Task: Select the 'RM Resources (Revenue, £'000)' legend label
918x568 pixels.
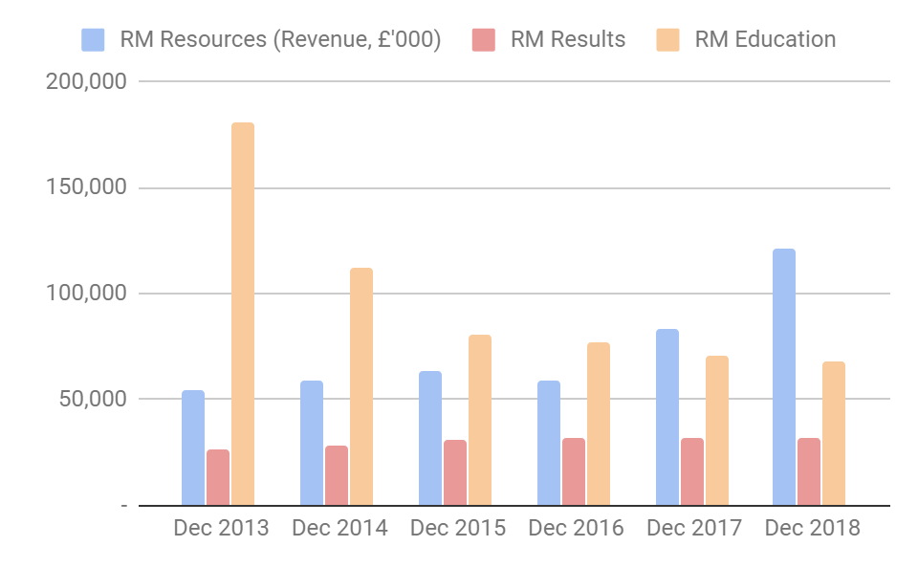Action: tap(280, 39)
